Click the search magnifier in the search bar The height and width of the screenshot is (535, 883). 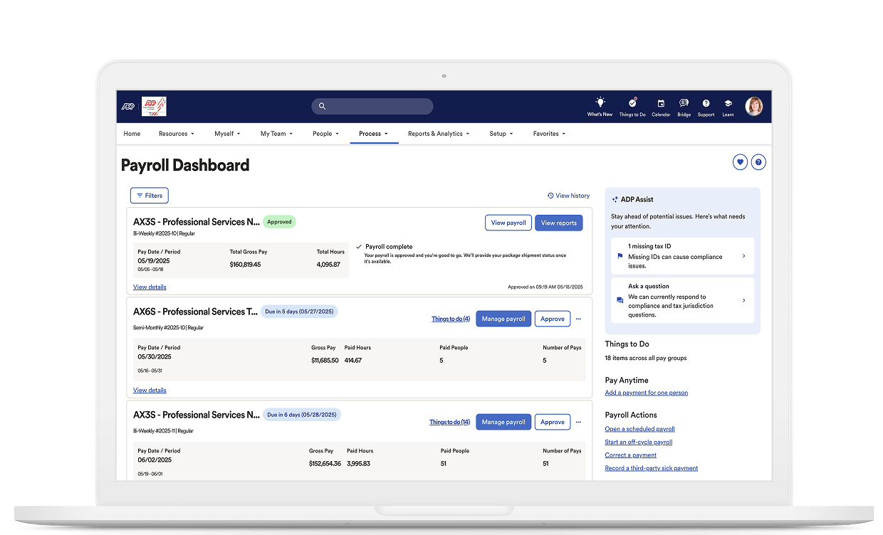pos(322,105)
